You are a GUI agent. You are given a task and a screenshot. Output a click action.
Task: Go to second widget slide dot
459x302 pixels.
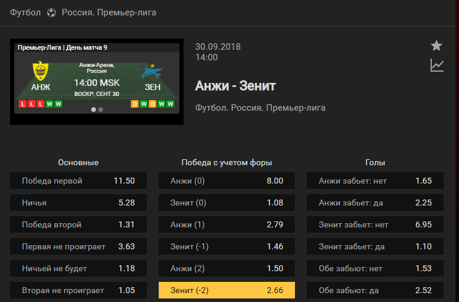click(x=101, y=110)
